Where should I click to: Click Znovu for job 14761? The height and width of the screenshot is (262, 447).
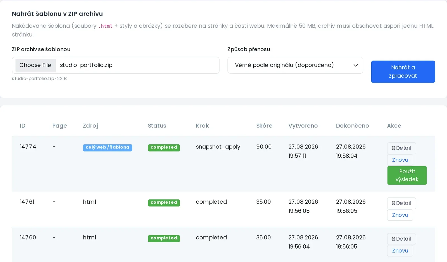pyautogui.click(x=400, y=215)
